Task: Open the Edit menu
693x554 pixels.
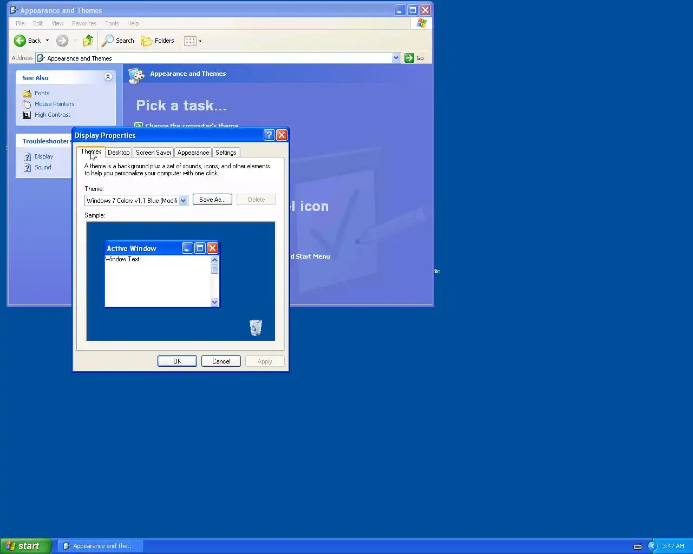Action: (x=38, y=23)
